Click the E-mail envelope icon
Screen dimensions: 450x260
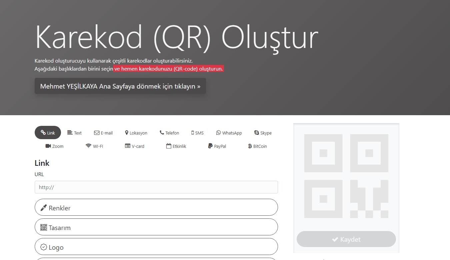click(x=97, y=132)
